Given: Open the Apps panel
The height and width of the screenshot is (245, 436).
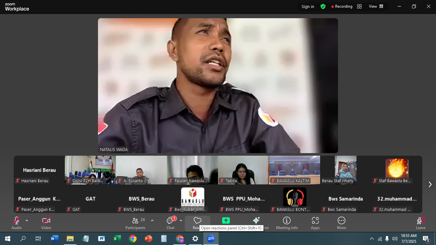Looking at the screenshot, I should 315,223.
